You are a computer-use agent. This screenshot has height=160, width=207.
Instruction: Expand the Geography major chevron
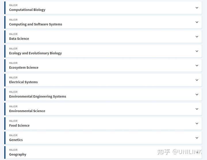197,152
